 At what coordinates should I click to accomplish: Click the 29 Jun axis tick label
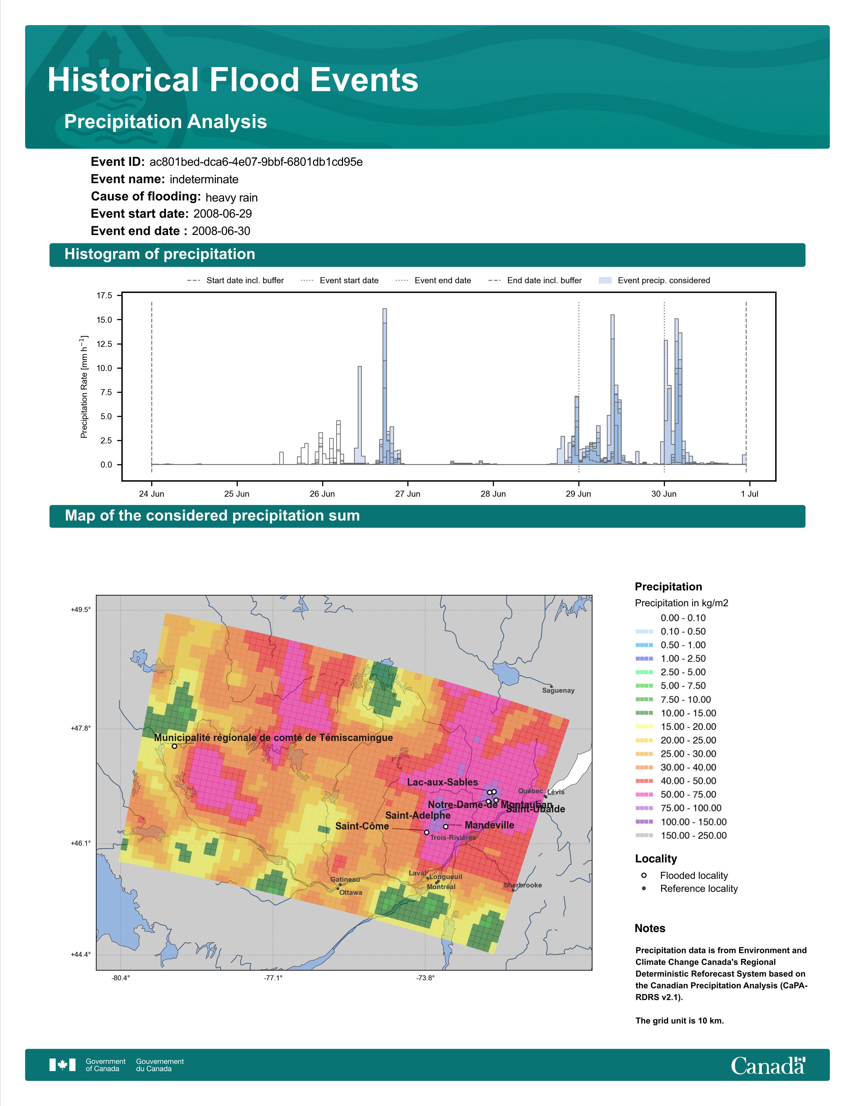[578, 494]
